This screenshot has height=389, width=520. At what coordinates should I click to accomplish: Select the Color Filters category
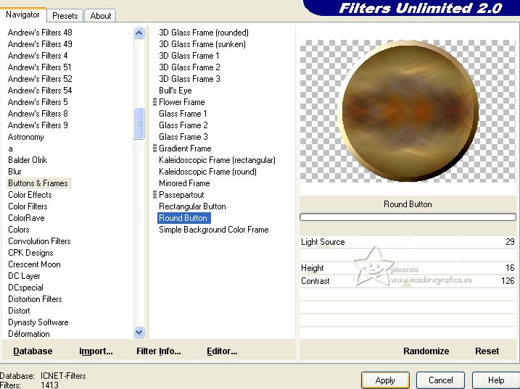[x=28, y=206]
